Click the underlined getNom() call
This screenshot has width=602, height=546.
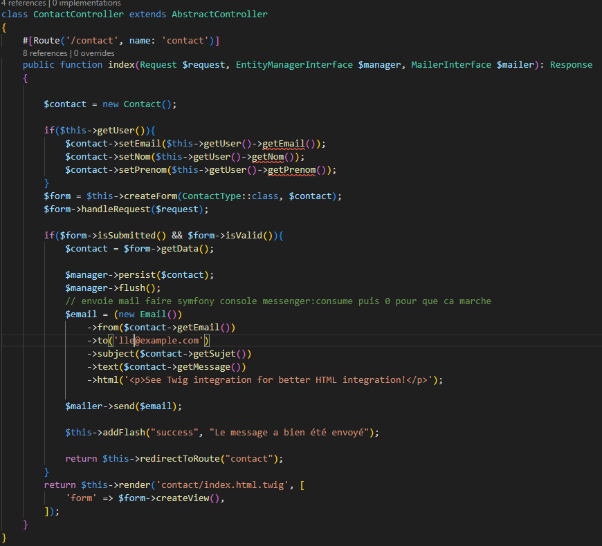click(x=273, y=157)
